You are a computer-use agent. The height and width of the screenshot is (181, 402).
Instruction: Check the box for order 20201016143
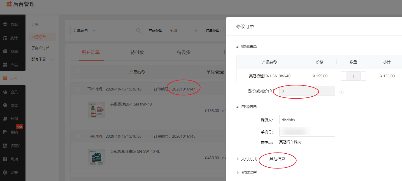pos(78,136)
